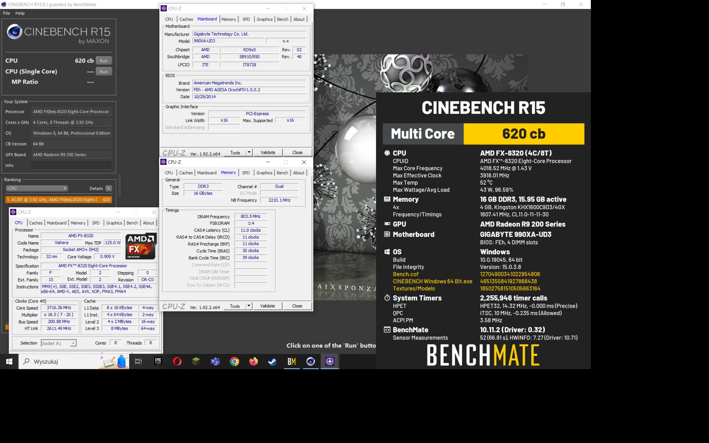Expand Tools arrow in Memory CPU-Z window

click(249, 306)
